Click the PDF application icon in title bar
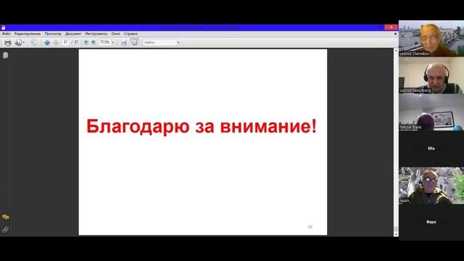 pos(3,28)
